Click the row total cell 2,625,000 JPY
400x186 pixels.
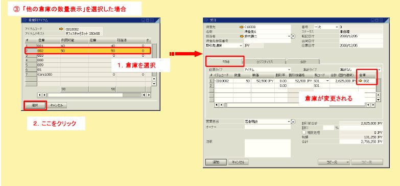click(344, 81)
